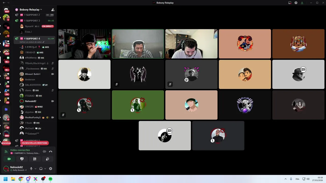This screenshot has height=183, width=326.
Task: Click the connection signal strength icon
Action: 6,151
